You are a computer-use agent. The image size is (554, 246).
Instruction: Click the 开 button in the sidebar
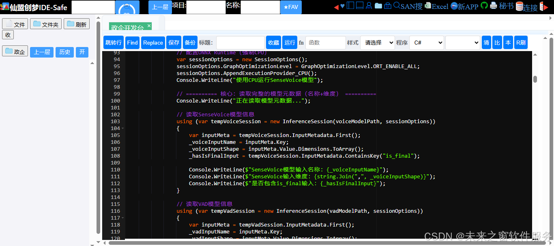click(82, 52)
